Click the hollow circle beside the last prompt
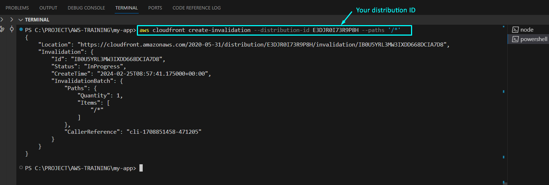The image size is (549, 185). tap(21, 168)
